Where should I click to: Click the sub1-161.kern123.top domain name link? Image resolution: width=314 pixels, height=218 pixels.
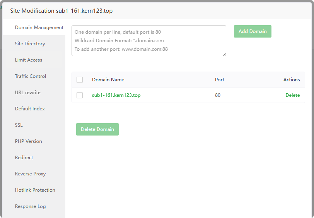[x=116, y=95]
